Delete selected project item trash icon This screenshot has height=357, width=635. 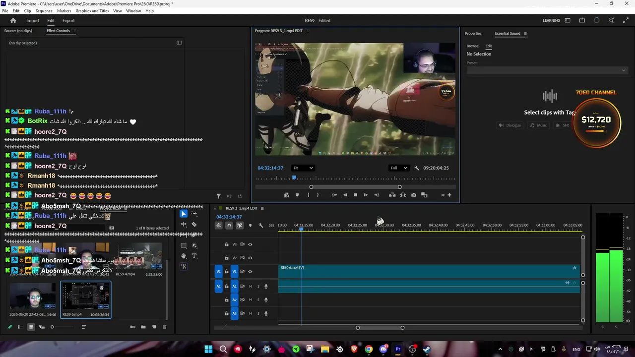coord(165,327)
